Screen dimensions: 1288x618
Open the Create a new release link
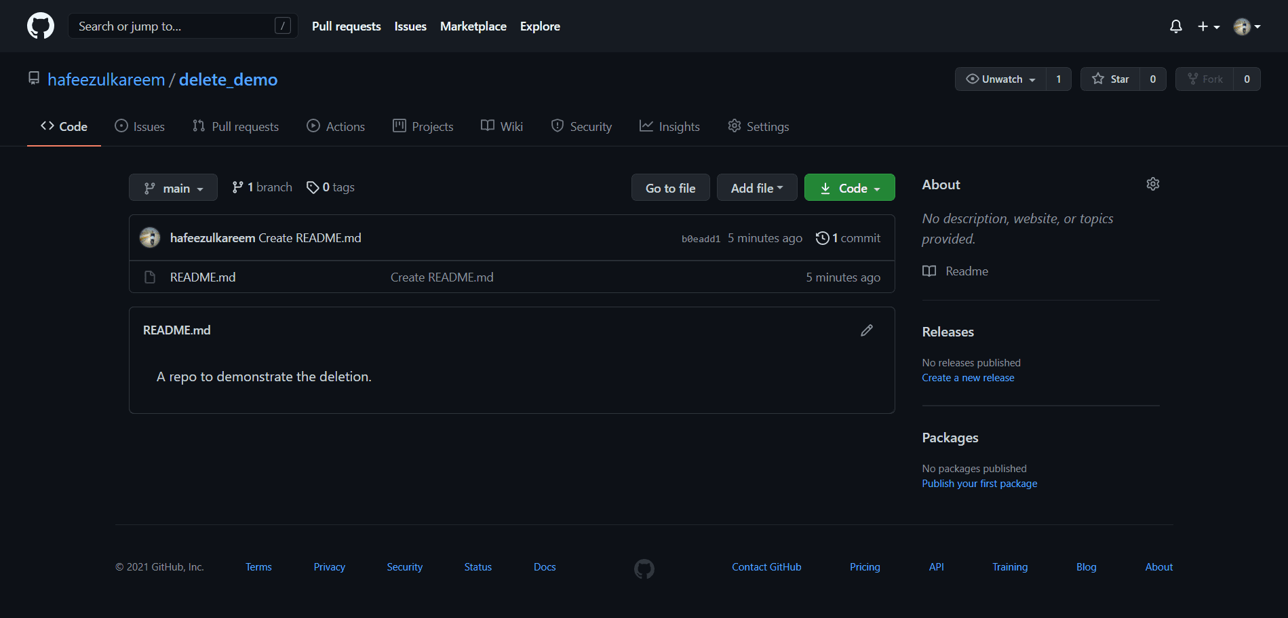coord(968,377)
